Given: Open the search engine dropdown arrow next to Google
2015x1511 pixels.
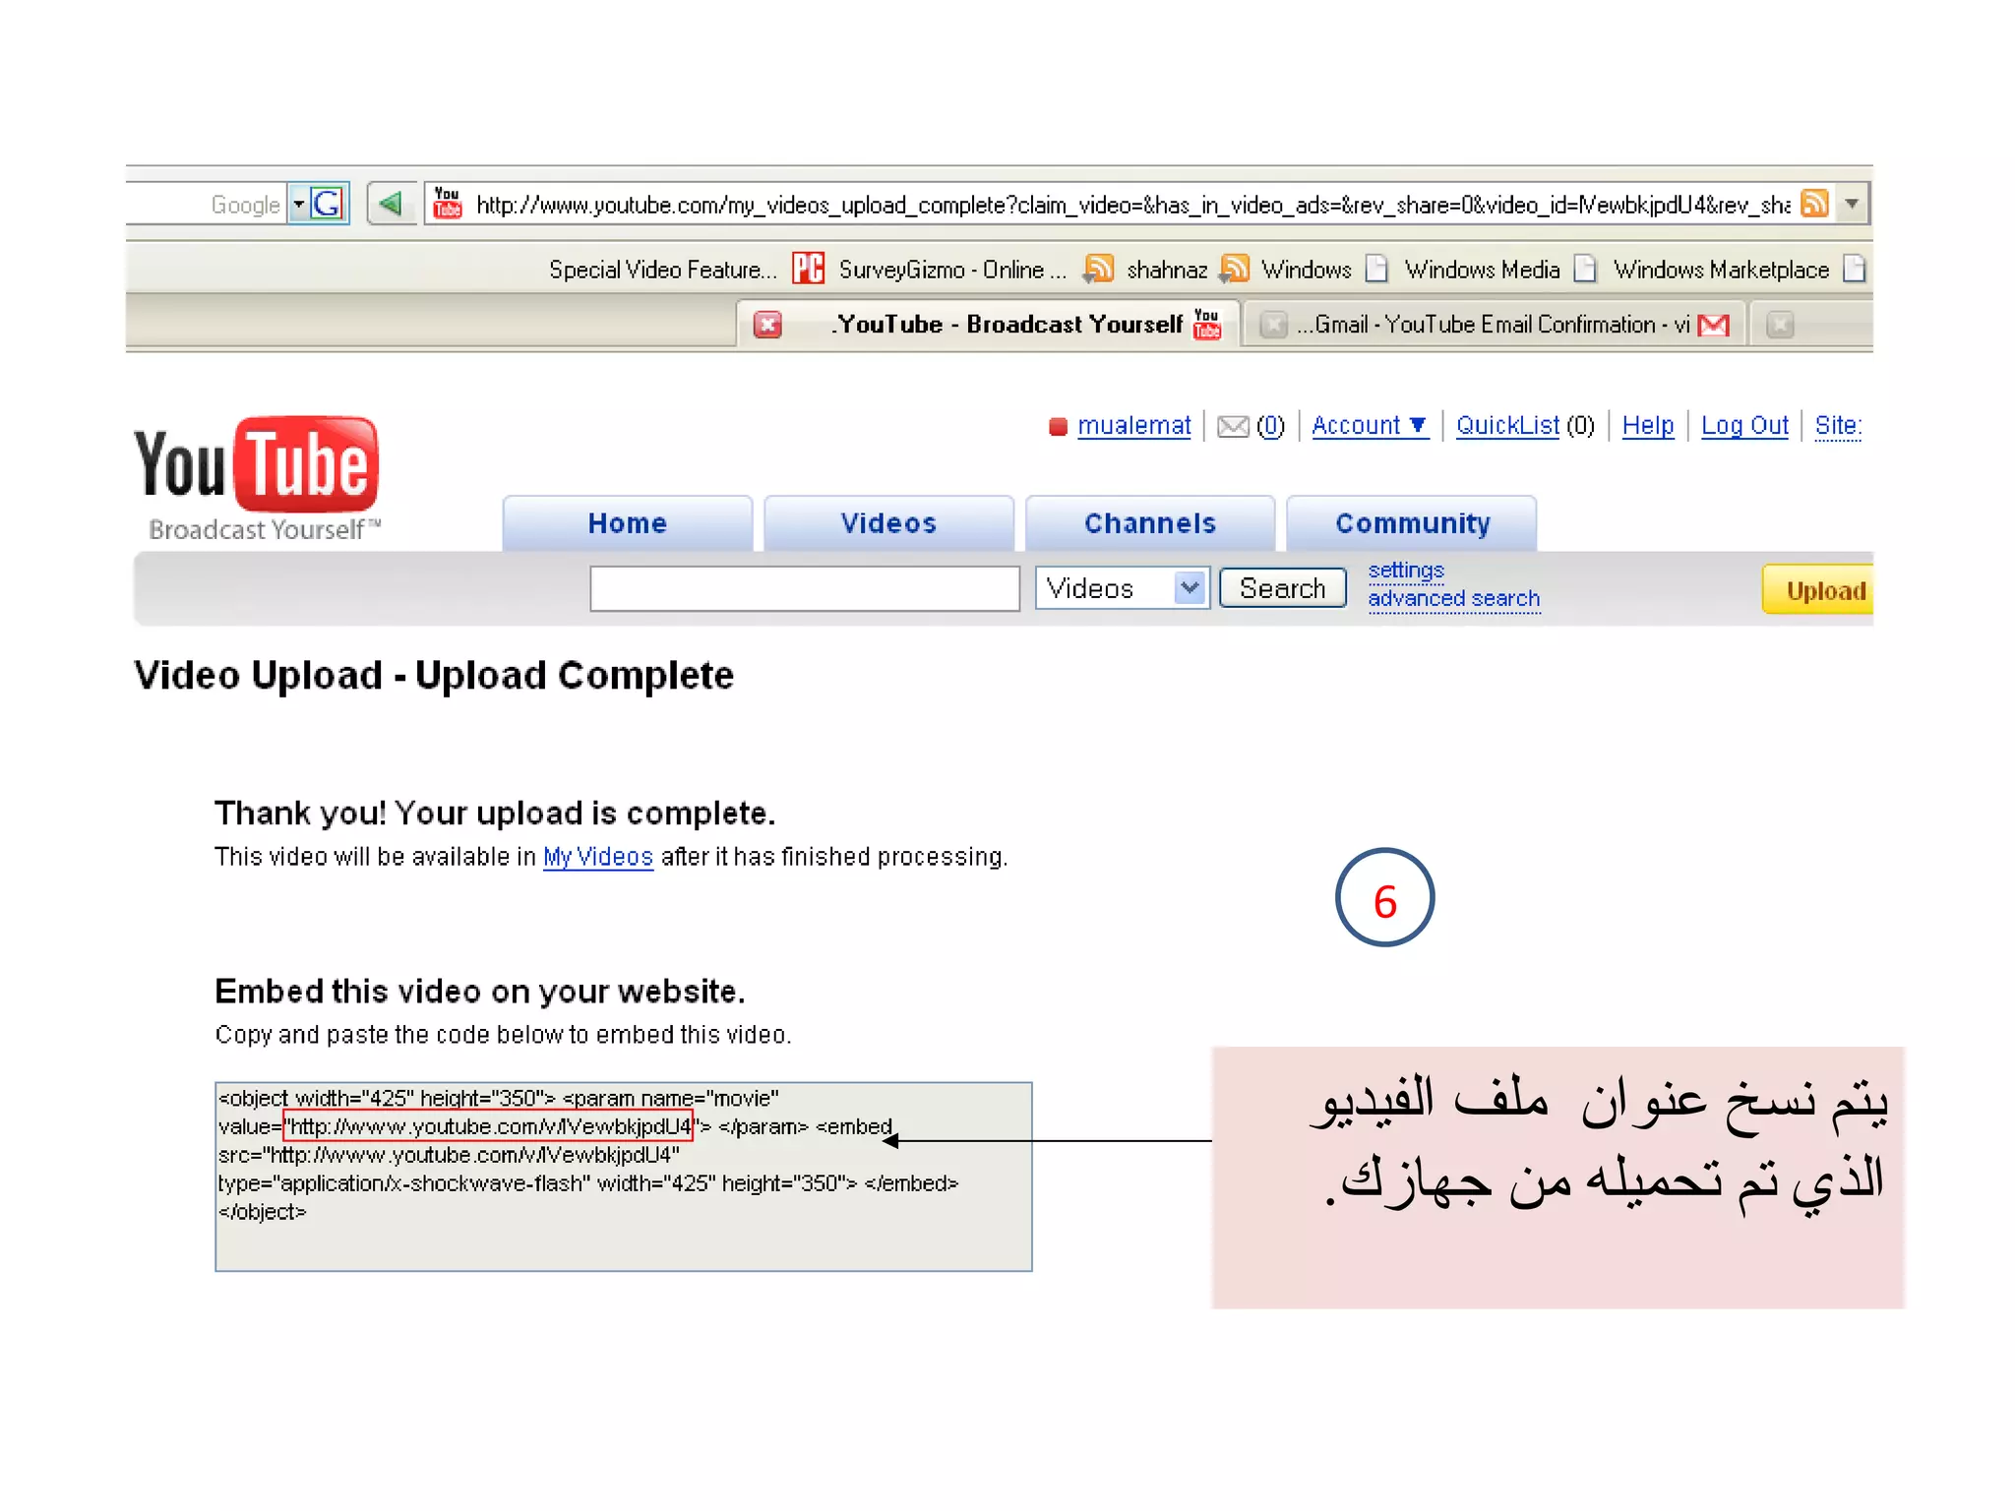Looking at the screenshot, I should coord(298,205).
